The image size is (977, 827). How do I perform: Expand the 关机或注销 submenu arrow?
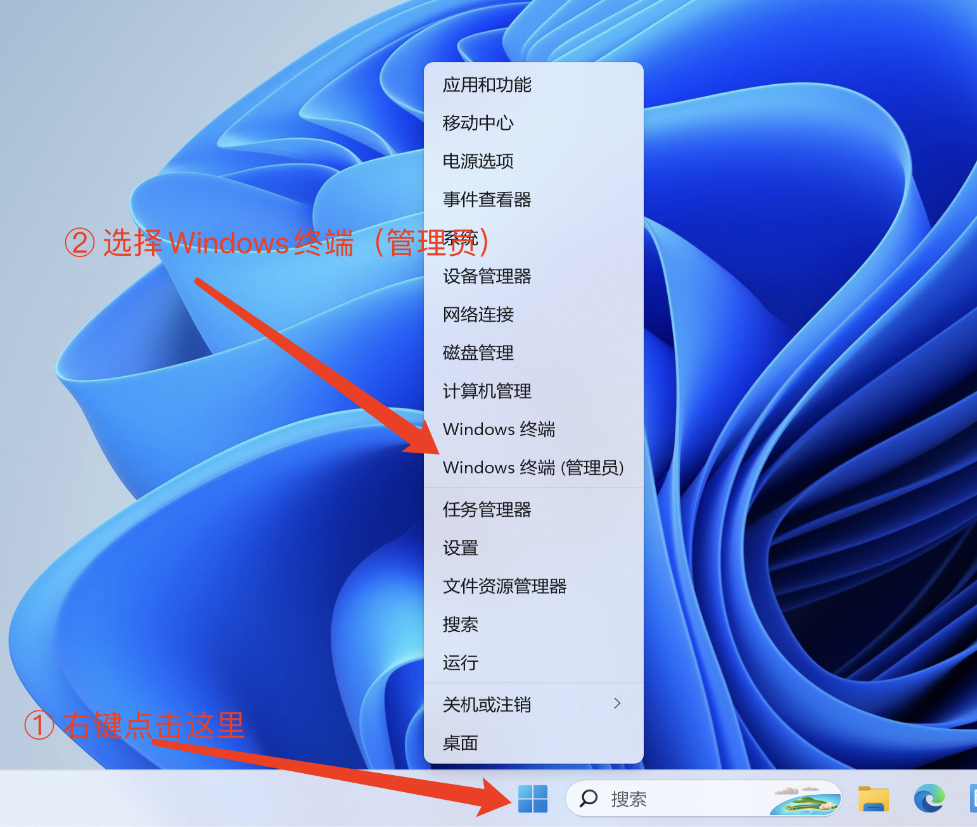click(617, 704)
